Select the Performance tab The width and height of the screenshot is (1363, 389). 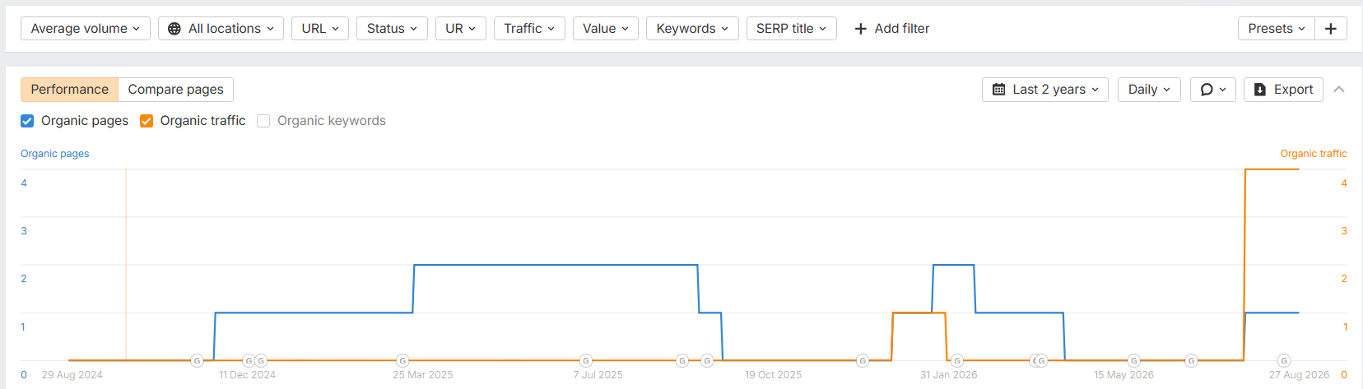pos(70,90)
